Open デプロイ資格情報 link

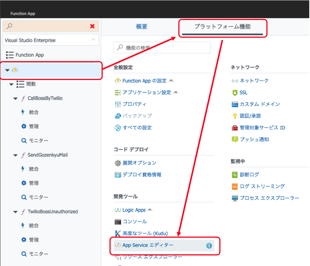142,175
